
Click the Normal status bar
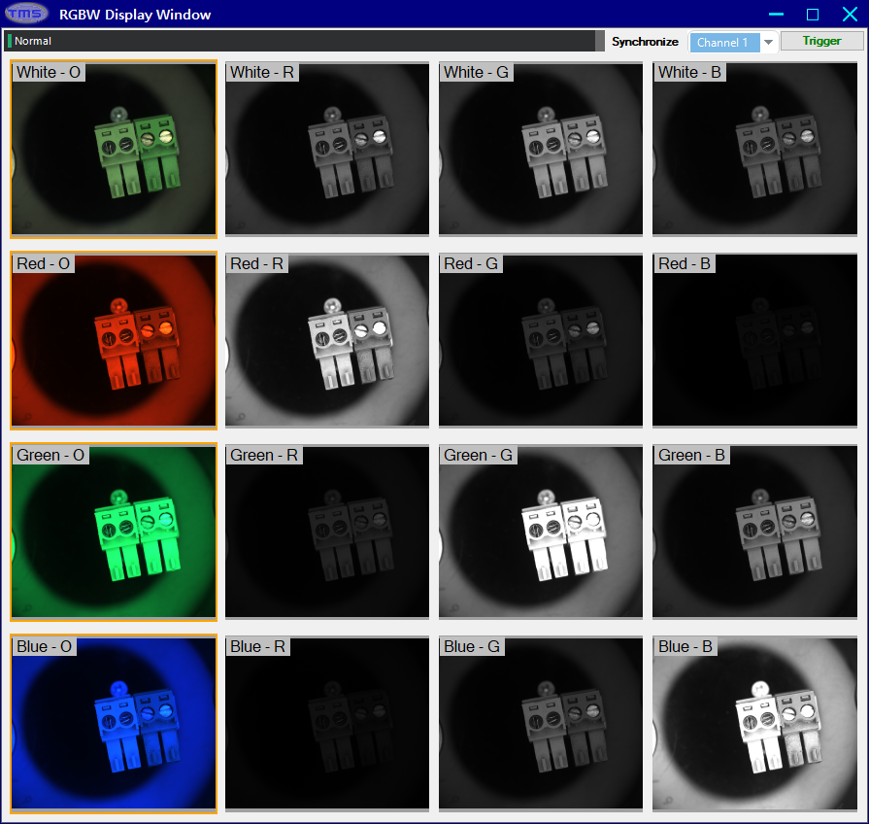[291, 41]
